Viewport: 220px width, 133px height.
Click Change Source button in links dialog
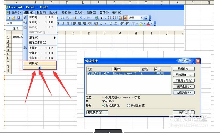(x=184, y=75)
